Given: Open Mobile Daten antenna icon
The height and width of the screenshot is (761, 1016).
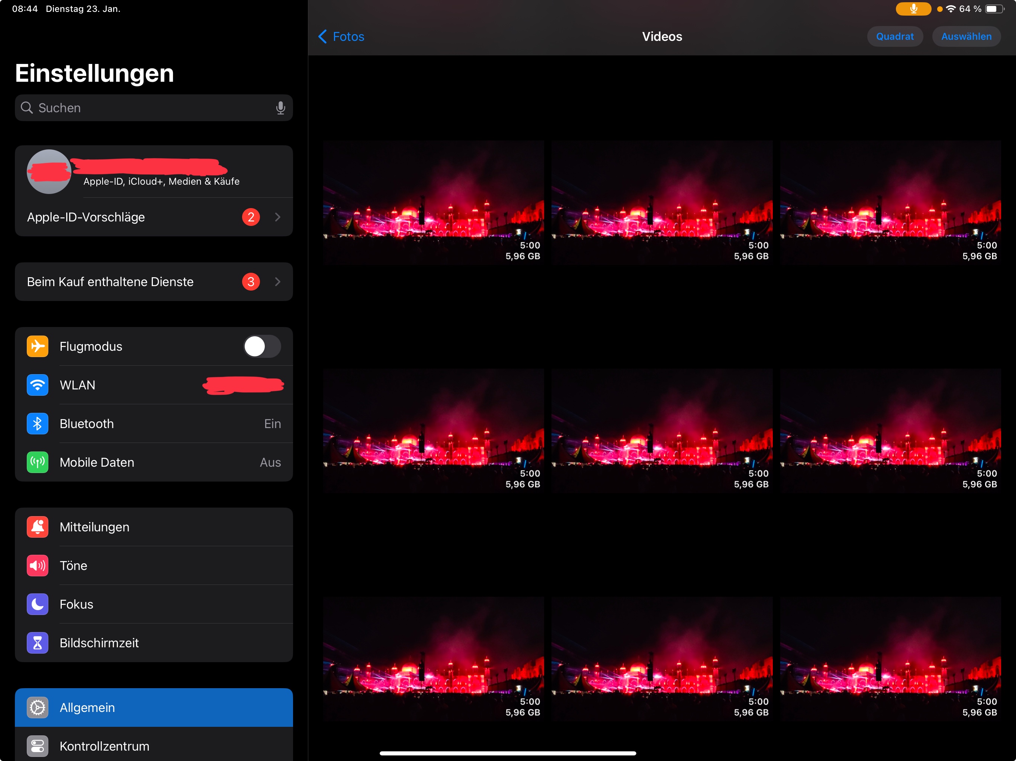Looking at the screenshot, I should click(x=37, y=462).
